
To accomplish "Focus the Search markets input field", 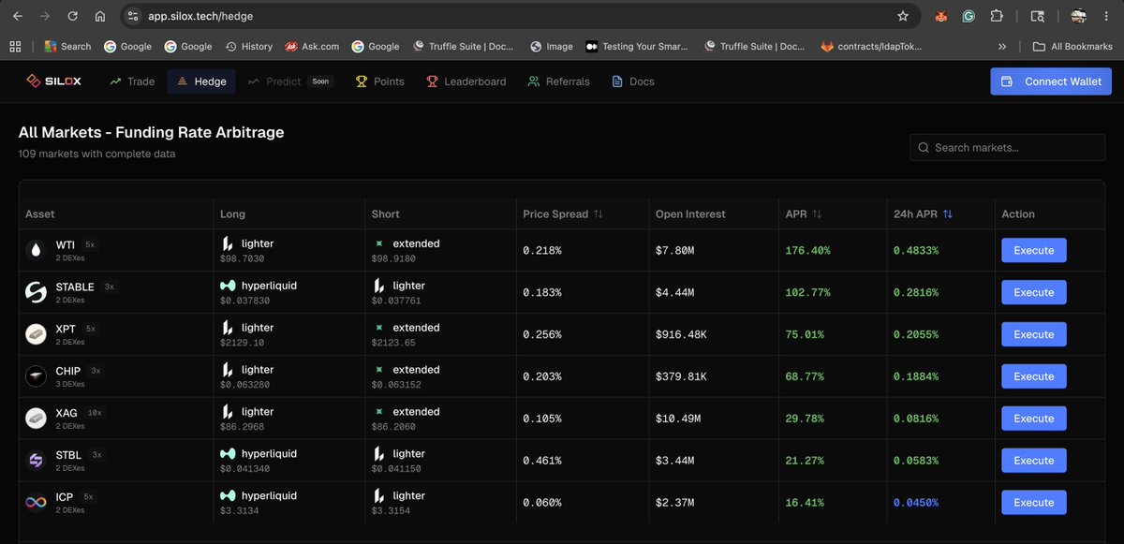I will 1010,148.
